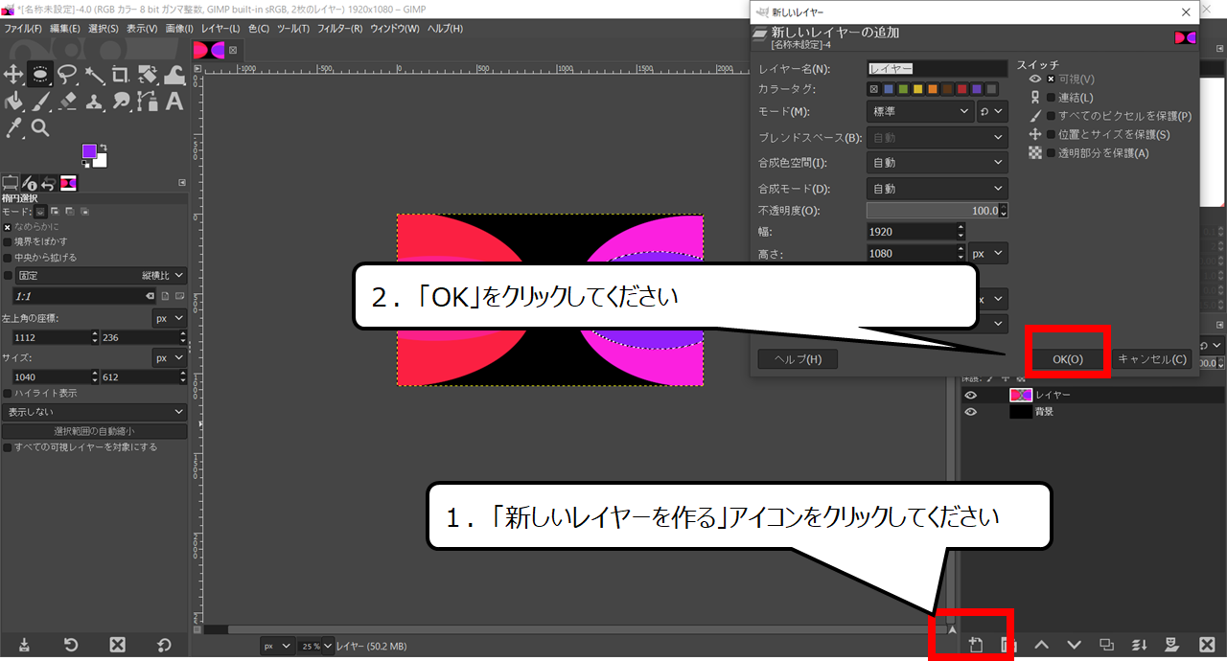
Task: Select the Color Picker eyedropper tool
Action: (13, 127)
